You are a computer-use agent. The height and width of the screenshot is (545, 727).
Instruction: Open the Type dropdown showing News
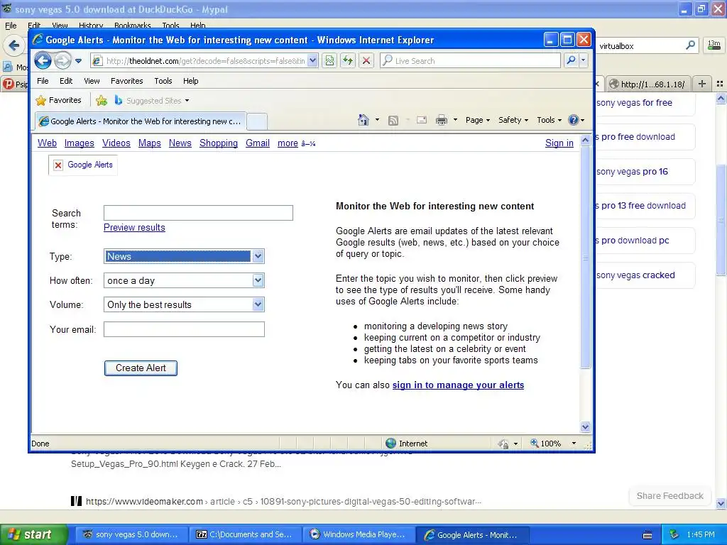184,256
